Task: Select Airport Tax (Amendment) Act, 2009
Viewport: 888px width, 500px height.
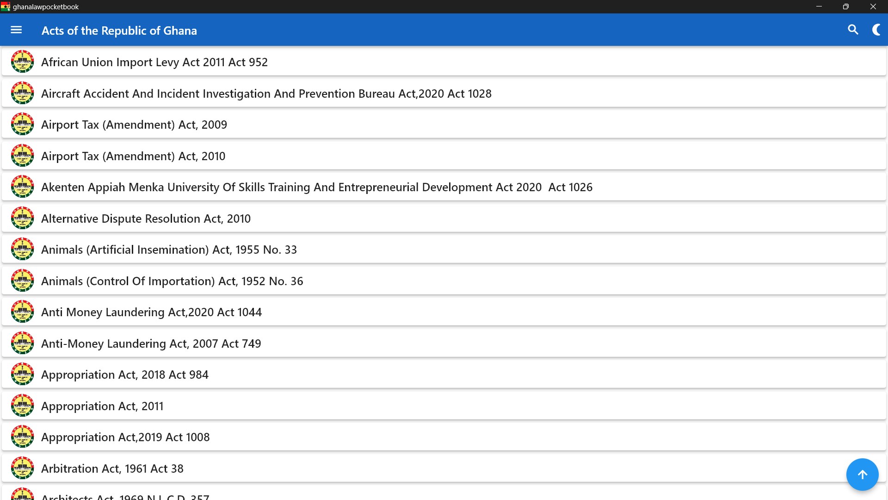Action: point(134,125)
